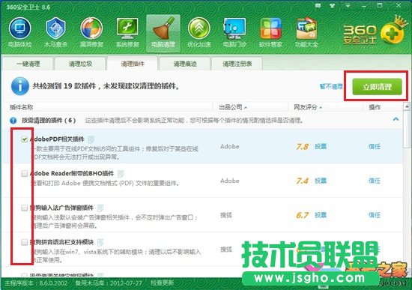Viewport: 412px width, 290px height.
Task: Open 软件管家 software manager icon
Action: 270,33
